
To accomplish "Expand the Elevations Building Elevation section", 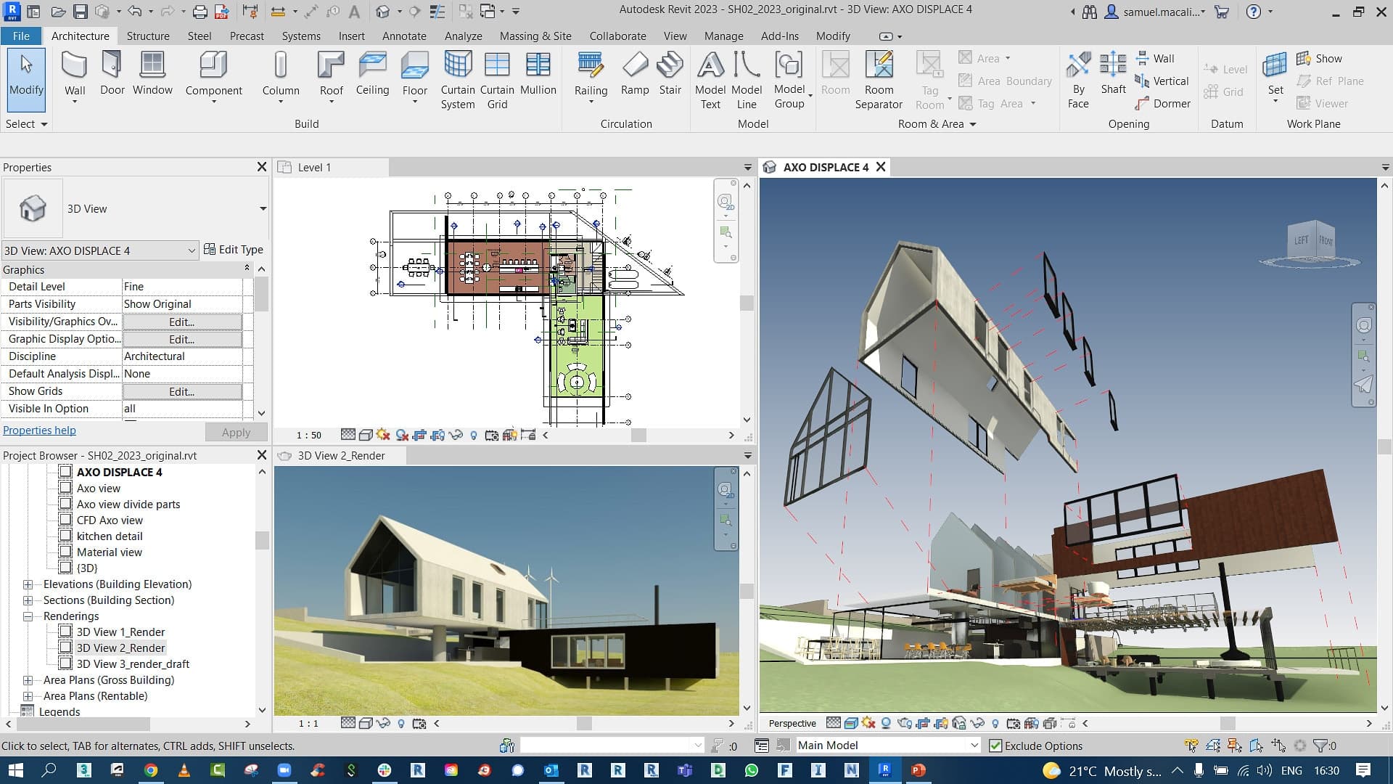I will point(28,584).
